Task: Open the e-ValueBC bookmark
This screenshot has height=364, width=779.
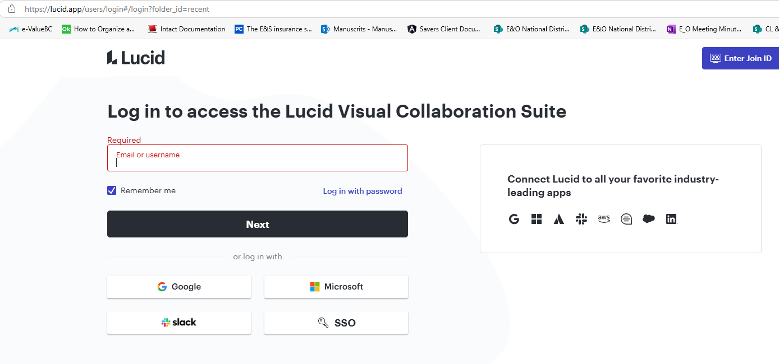Action: (x=31, y=29)
